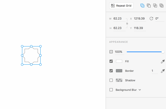
Task: Pick border color with eyedropper
Action: click(x=163, y=71)
